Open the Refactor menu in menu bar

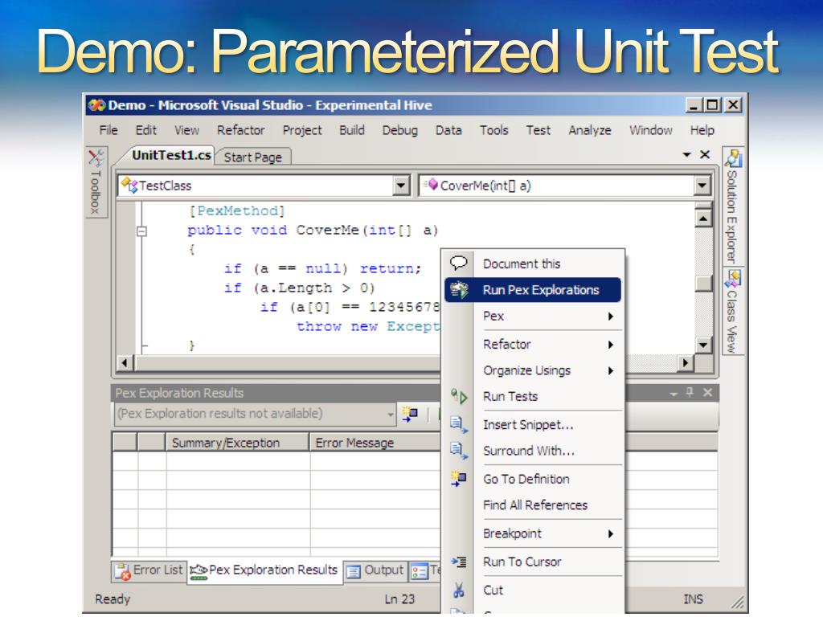click(x=241, y=130)
